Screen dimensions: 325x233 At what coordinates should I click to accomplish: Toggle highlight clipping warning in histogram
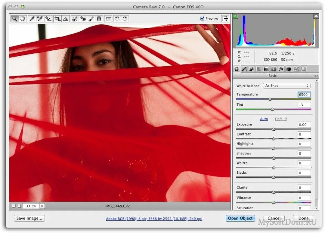click(316, 16)
